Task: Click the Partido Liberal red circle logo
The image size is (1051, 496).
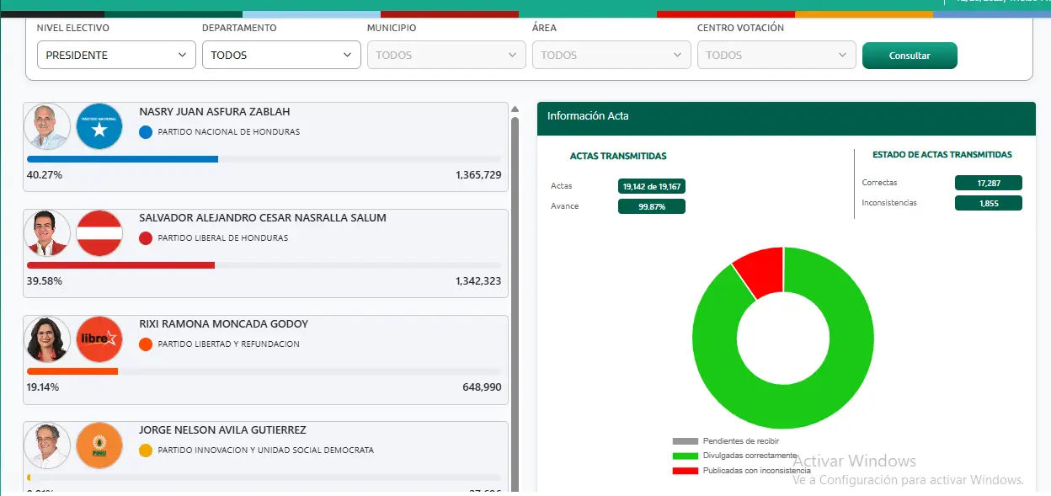Action: 99,233
